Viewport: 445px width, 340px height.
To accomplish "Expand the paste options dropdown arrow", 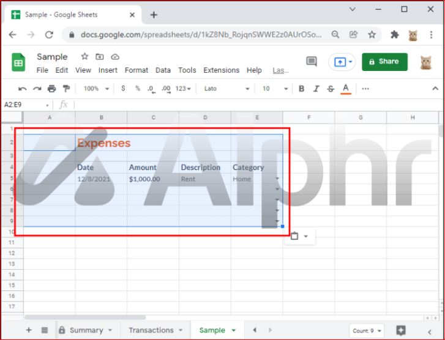I will click(306, 236).
